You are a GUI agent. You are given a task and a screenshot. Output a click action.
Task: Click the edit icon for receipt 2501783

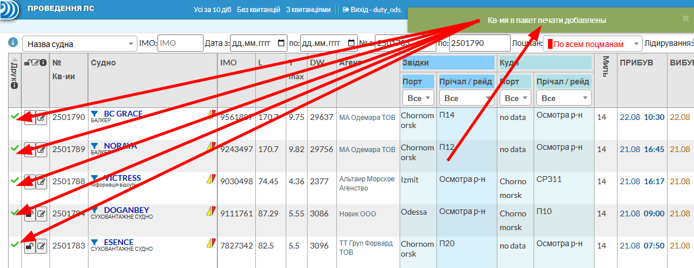click(x=41, y=247)
